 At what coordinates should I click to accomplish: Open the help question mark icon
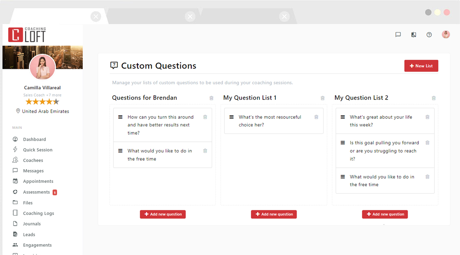click(x=429, y=34)
